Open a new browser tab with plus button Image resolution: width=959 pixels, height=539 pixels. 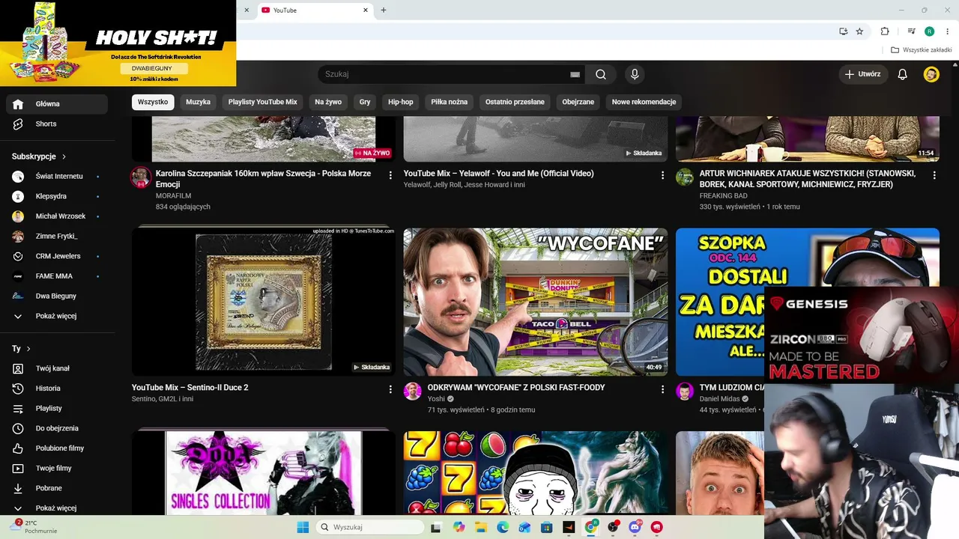[384, 10]
